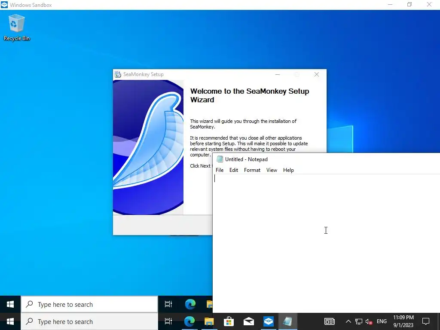Open the News and interests taskbar icon
The height and width of the screenshot is (330, 440).
[x=330, y=321]
